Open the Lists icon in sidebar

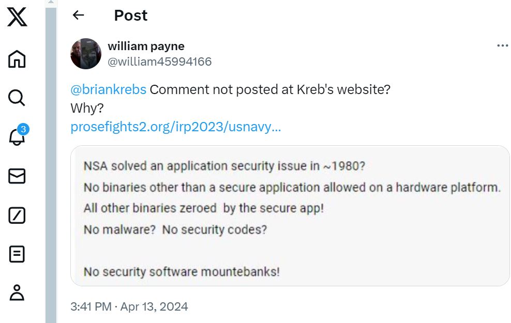[17, 254]
